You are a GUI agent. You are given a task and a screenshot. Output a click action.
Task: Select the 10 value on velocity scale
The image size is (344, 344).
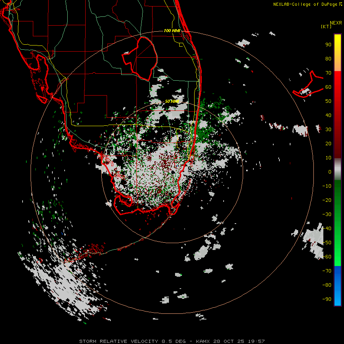328,158
